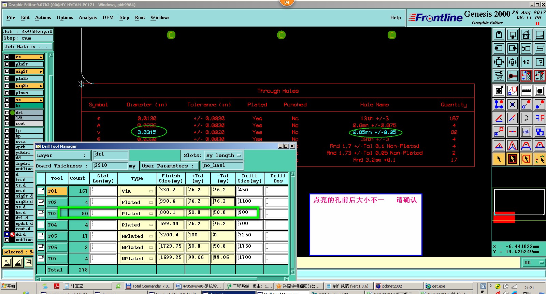Toggle the cvia layer checkbox
546x294 pixels.
(x=7, y=142)
